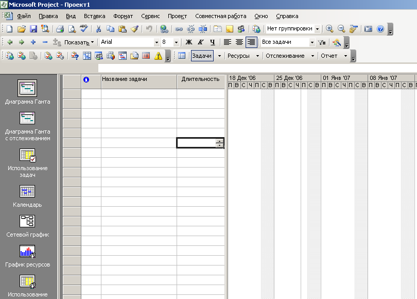Split task icon
The image size is (417, 299).
coord(203,29)
